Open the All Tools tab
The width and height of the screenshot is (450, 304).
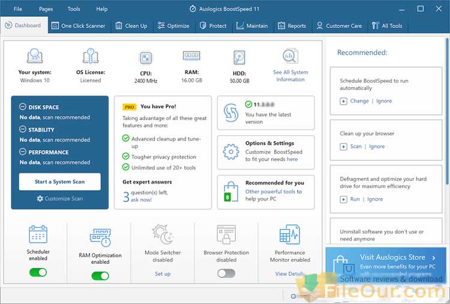coord(388,26)
